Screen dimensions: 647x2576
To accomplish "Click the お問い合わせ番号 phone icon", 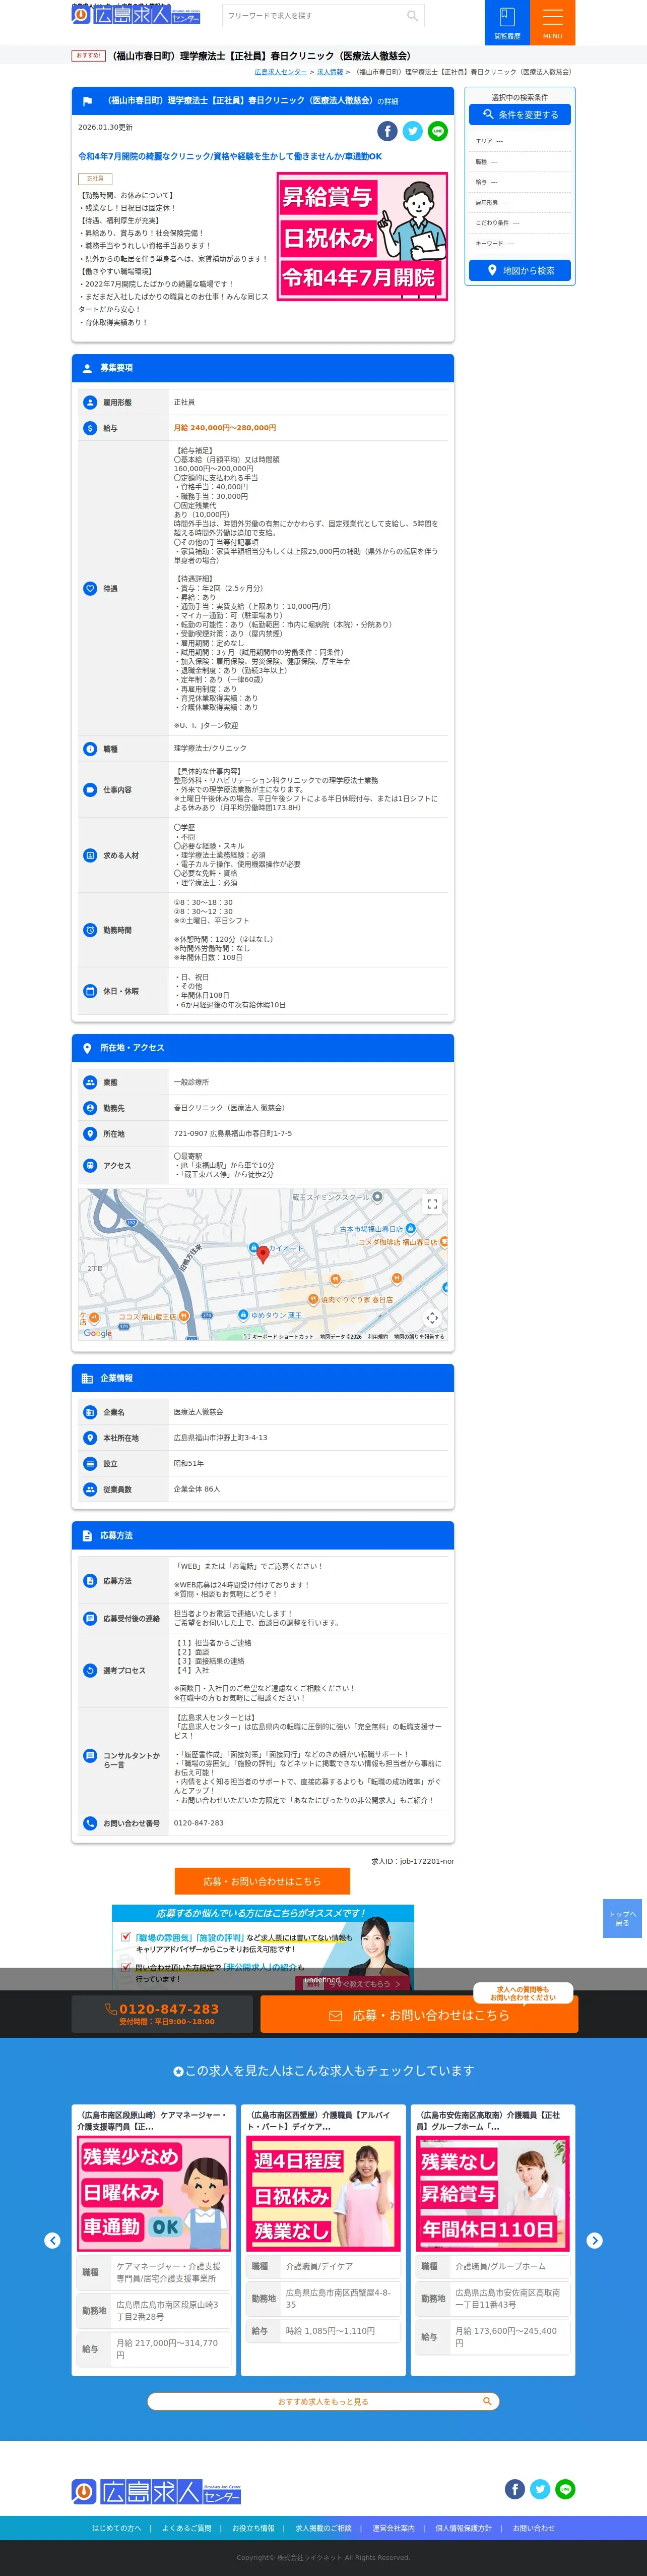I will (90, 1823).
